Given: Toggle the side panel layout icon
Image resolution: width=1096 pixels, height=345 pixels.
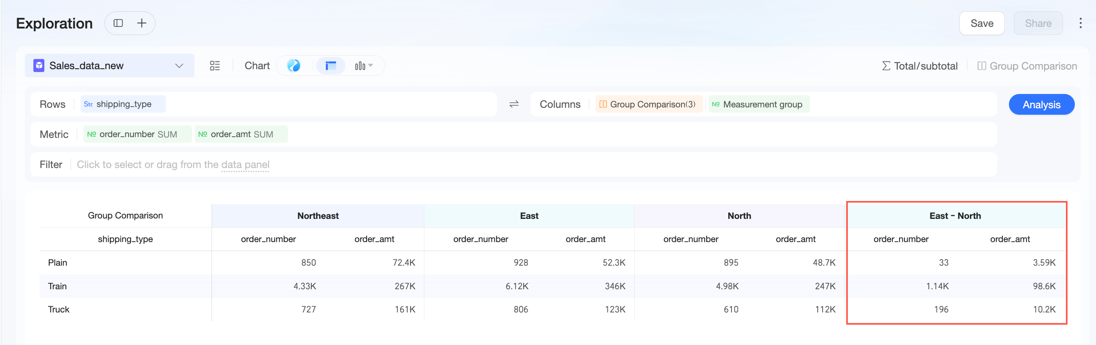Looking at the screenshot, I should pos(118,24).
